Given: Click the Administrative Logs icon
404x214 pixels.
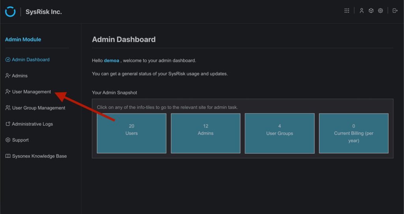Looking at the screenshot, I should click(8, 124).
